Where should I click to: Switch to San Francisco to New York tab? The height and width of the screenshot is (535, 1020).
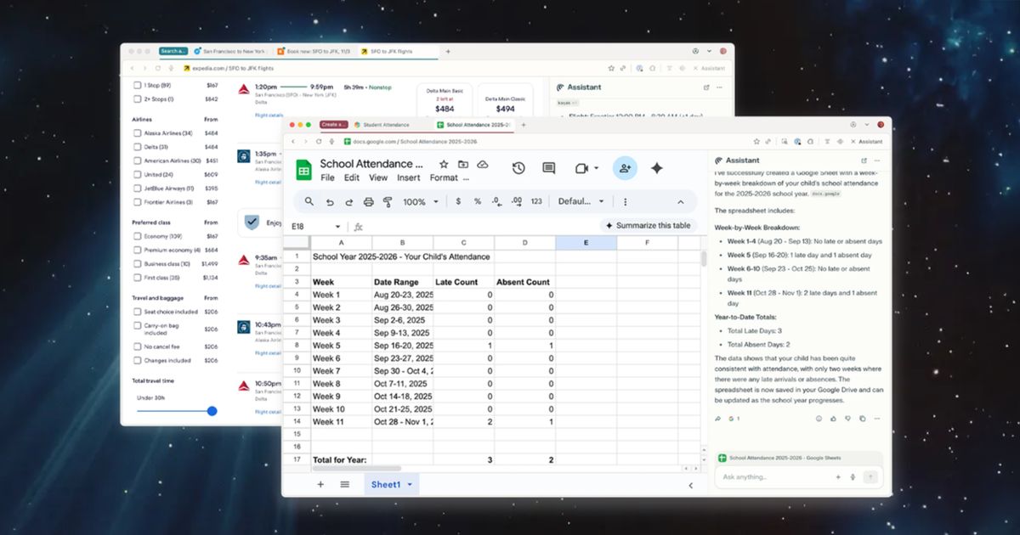click(x=229, y=51)
